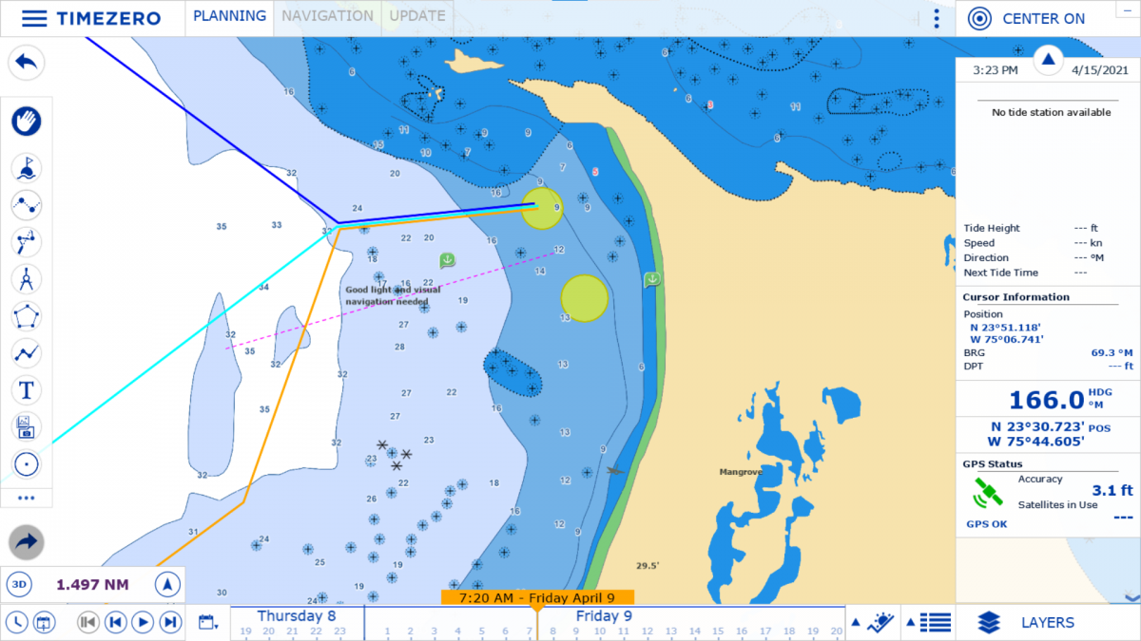The height and width of the screenshot is (641, 1141).
Task: Click the 7:20 AM Friday timeline marker
Action: (536, 597)
